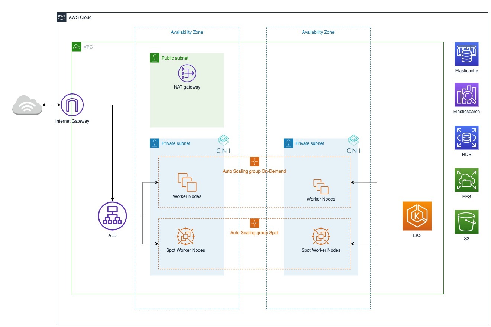This screenshot has height=327, width=491.
Task: Click the Elasticache icon
Action: [x=466, y=54]
